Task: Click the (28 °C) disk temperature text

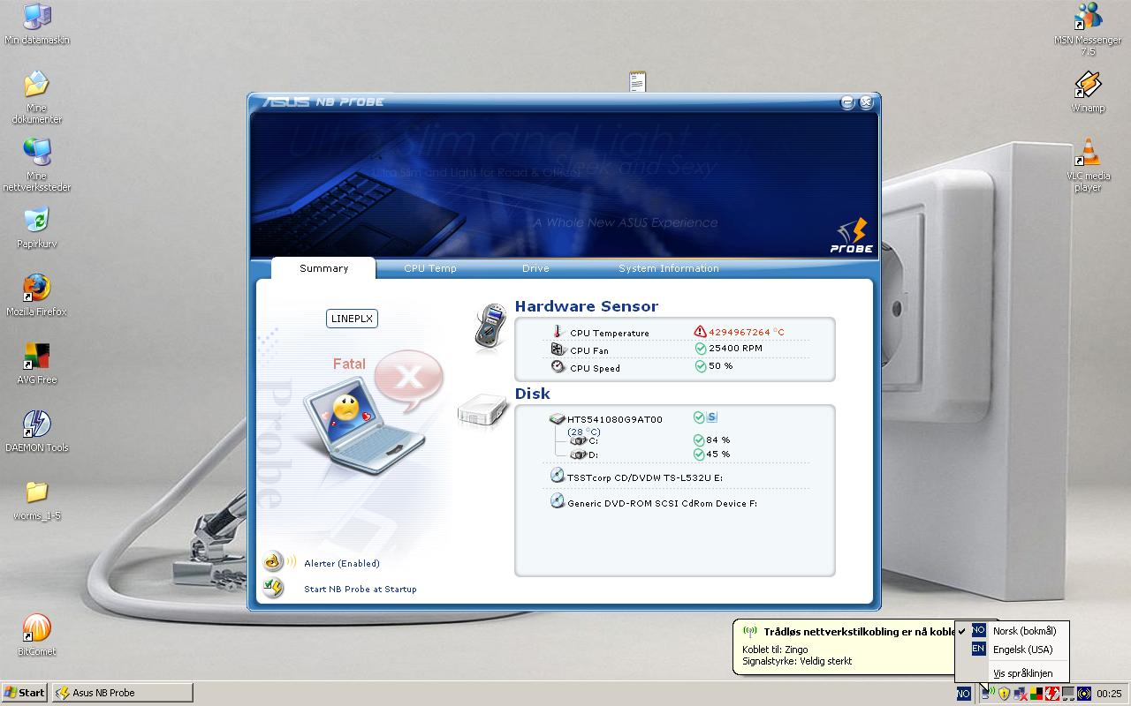Action: point(584,432)
